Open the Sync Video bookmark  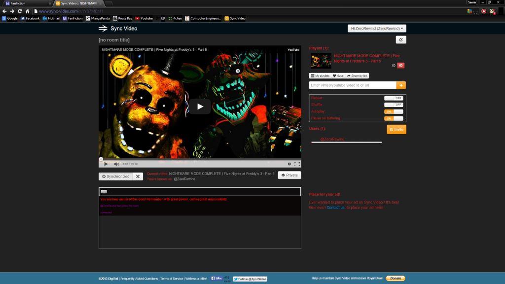coord(235,18)
